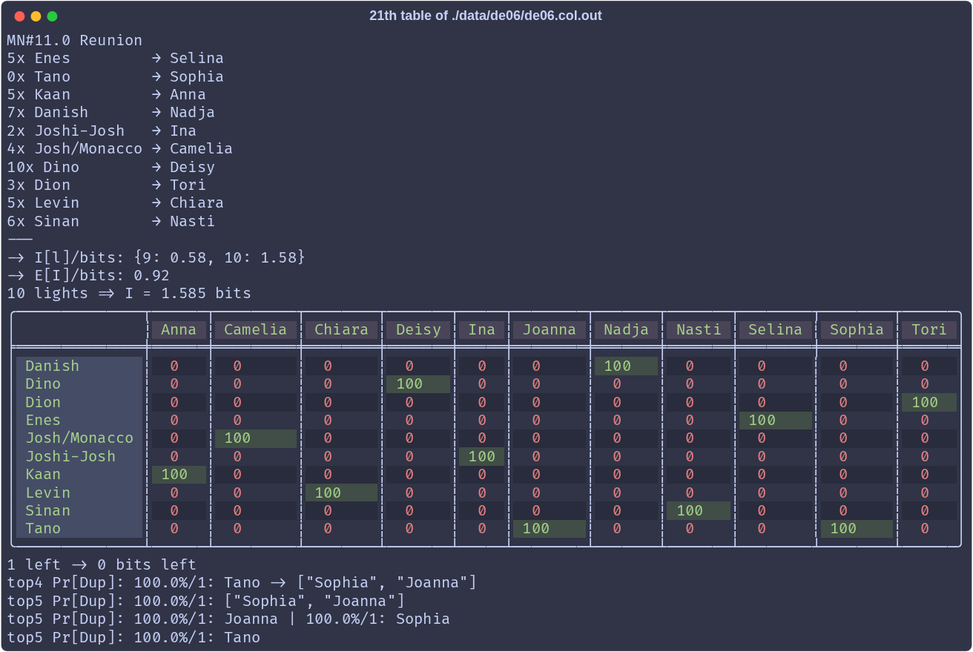Click the '1 left → 0 bits left' line
973x652 pixels.
(102, 564)
